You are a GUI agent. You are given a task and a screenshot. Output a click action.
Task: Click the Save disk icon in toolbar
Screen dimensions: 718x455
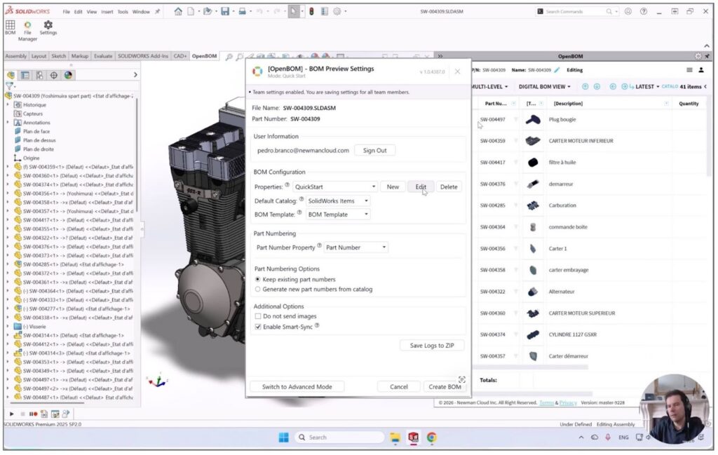tap(225, 11)
